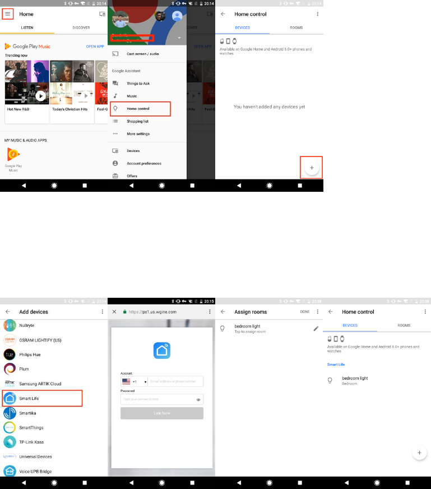Open overflow menu on Assign rooms screen
Image resolution: width=431 pixels, height=489 pixels.
318,312
